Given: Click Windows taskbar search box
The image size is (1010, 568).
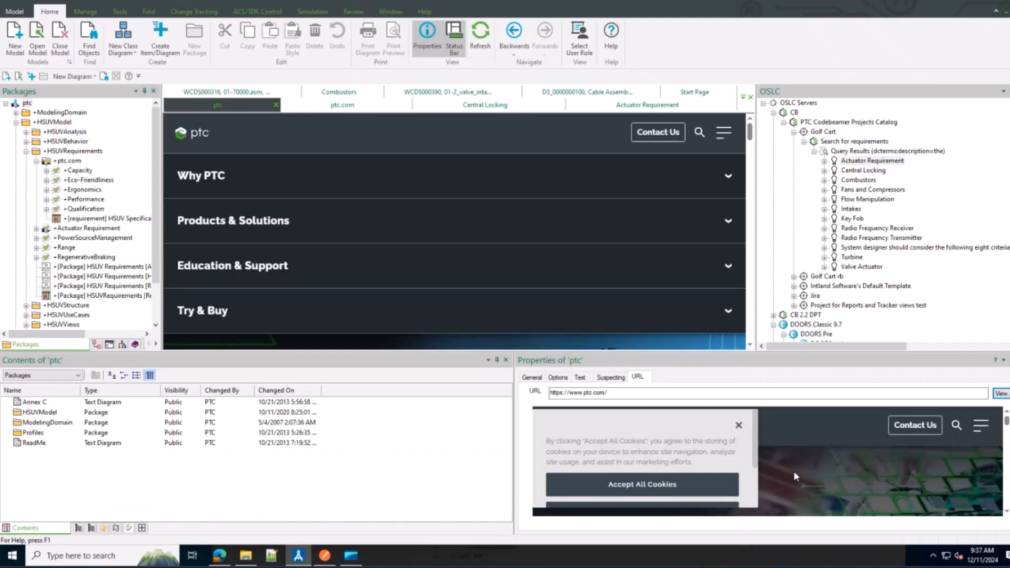Looking at the screenshot, I should click(x=103, y=555).
